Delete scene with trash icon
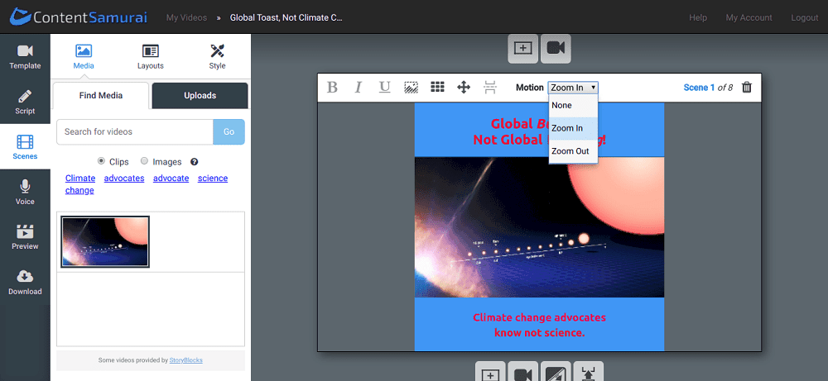Image resolution: width=828 pixels, height=381 pixels. (747, 88)
